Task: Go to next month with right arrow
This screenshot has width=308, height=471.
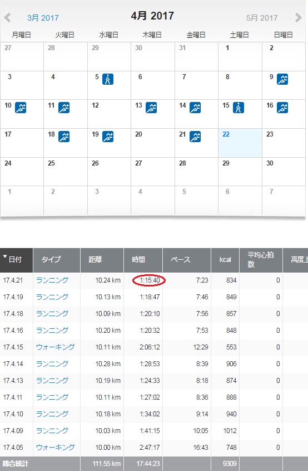Action: pyautogui.click(x=298, y=17)
